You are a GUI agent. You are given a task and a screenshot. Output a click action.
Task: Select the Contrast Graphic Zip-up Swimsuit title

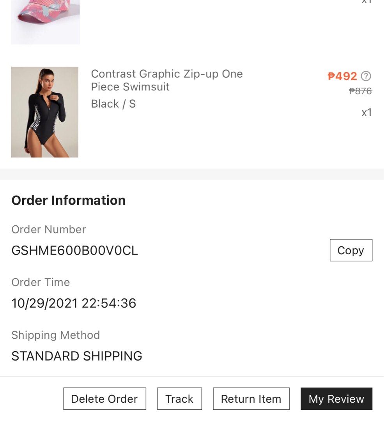167,80
